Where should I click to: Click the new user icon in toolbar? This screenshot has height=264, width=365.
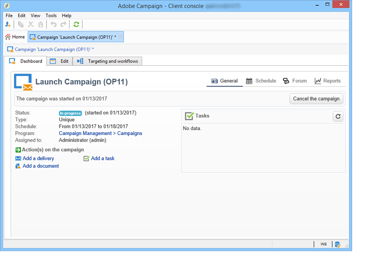point(7,24)
